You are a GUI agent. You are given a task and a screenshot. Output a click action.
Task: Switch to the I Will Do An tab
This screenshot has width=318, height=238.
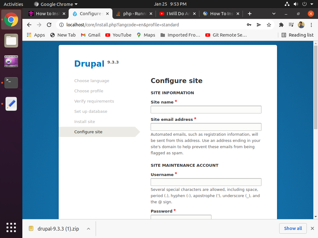click(178, 14)
